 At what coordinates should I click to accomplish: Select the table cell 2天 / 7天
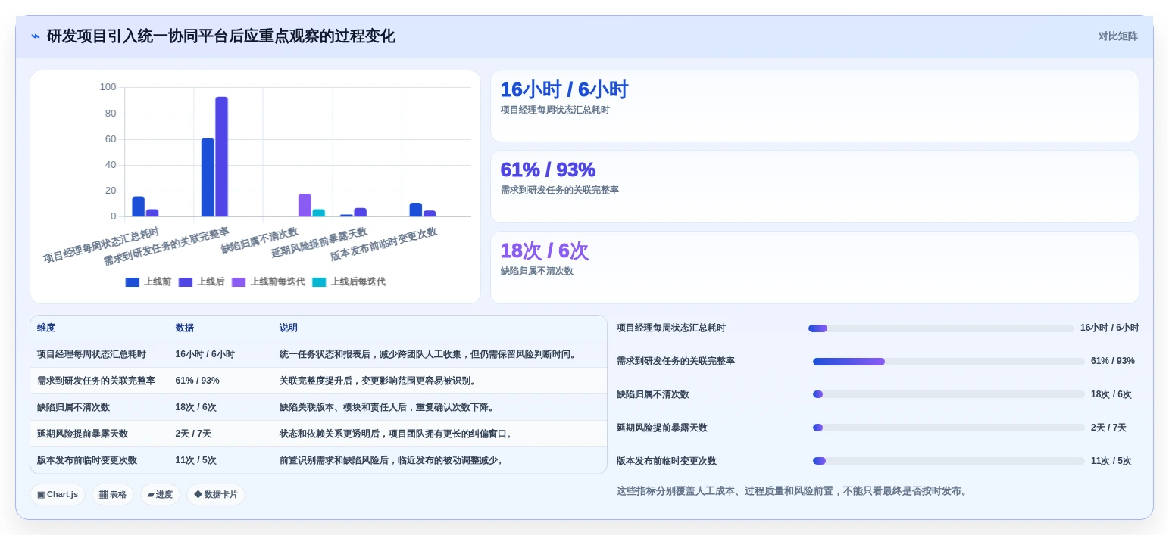point(193,434)
